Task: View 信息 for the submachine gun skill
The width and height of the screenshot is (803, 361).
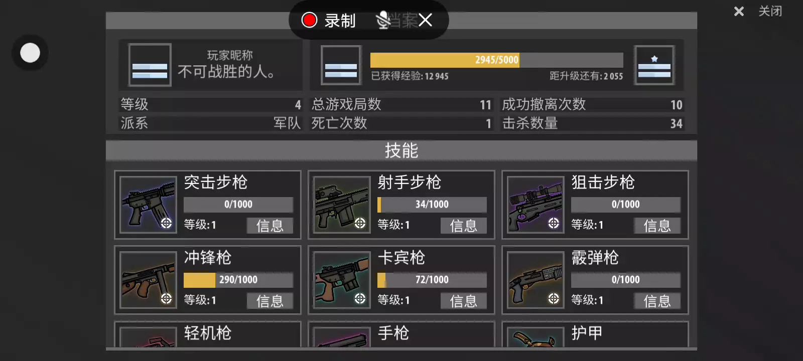Action: click(270, 301)
